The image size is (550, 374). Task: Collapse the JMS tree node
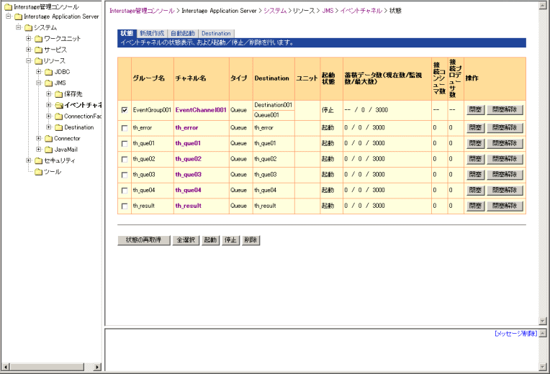[x=39, y=83]
